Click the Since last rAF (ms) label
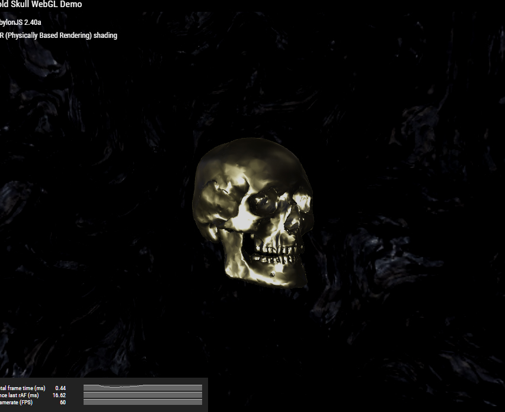 click(21, 395)
